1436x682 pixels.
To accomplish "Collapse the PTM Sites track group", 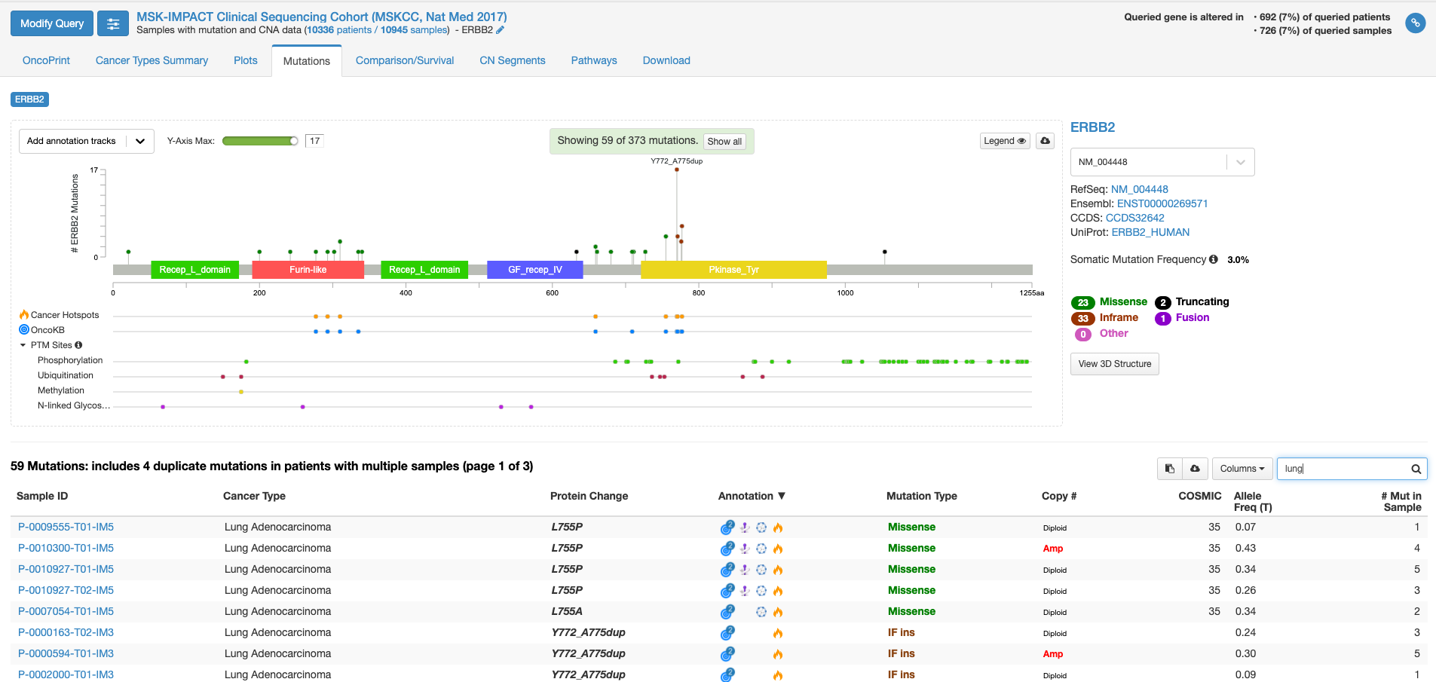I will [x=23, y=345].
